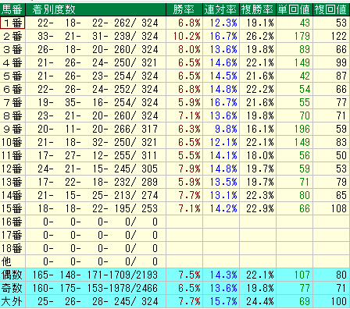Select the 3番 row label
The height and width of the screenshot is (309, 350).
(x=12, y=49)
